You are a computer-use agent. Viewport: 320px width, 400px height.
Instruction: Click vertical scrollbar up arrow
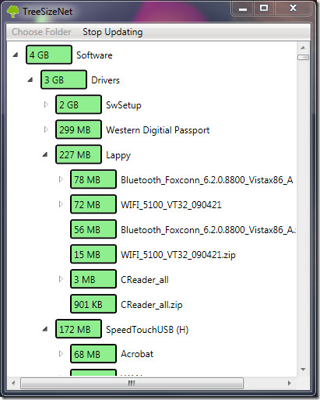pos(303,48)
